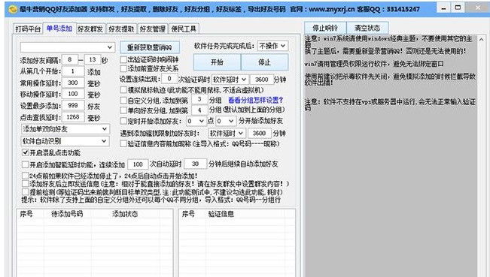Click the auto delay minutes field showing 30
The width and height of the screenshot is (490, 277).
pyautogui.click(x=195, y=164)
